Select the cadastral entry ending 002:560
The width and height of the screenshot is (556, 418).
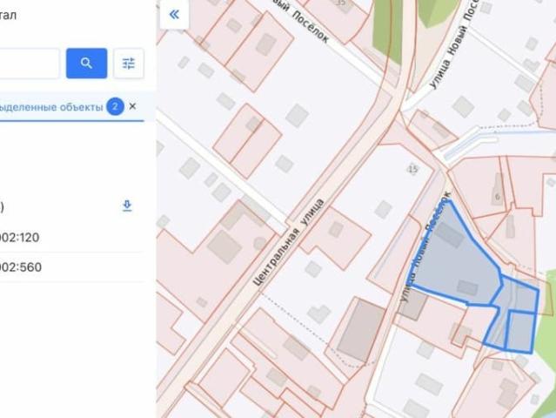click(x=21, y=267)
